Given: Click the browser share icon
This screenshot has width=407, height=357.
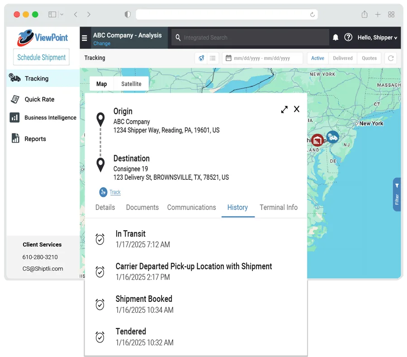Looking at the screenshot, I should point(364,14).
